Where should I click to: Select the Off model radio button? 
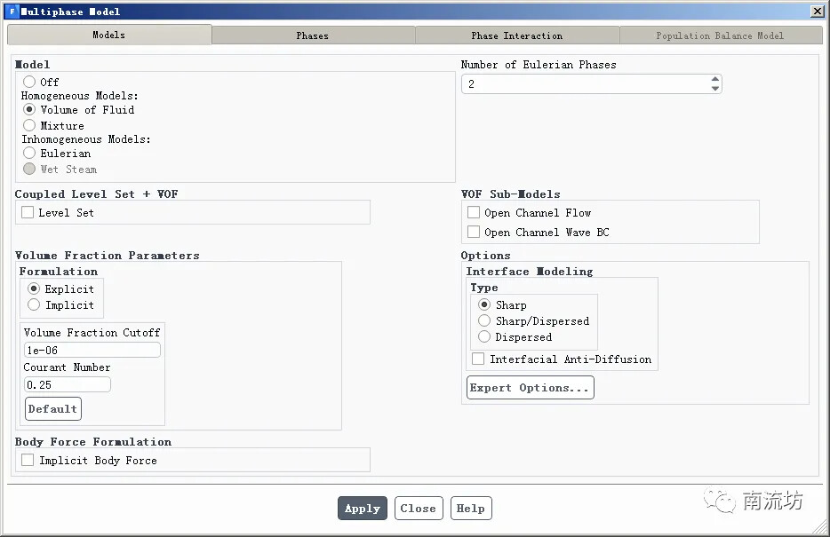[29, 82]
